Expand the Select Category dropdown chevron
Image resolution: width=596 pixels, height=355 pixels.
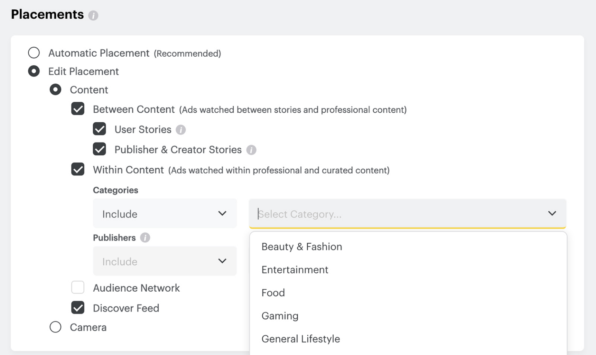click(x=552, y=213)
